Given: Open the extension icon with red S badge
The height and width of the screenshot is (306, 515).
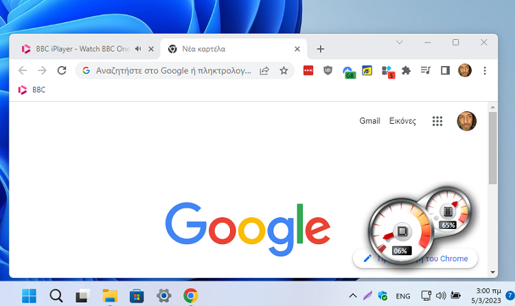Looking at the screenshot, I should coord(388,72).
